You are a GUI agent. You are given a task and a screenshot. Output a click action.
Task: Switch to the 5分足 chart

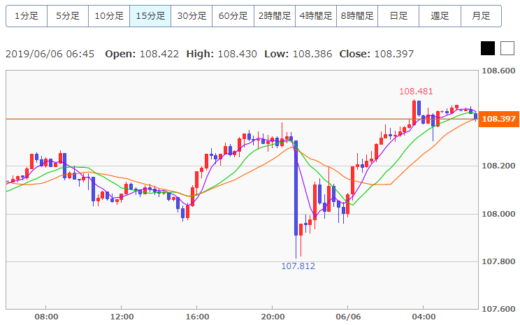tap(68, 16)
